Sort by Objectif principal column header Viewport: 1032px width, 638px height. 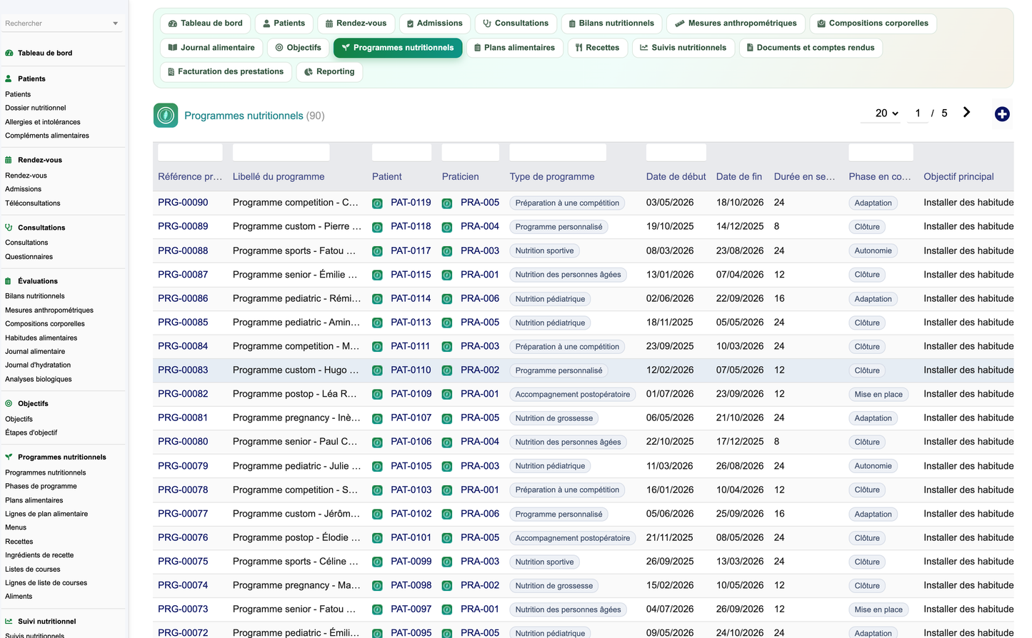[958, 176]
